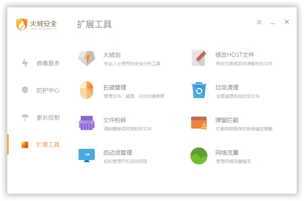Select the 扩展工具 tab label

(x=48, y=144)
